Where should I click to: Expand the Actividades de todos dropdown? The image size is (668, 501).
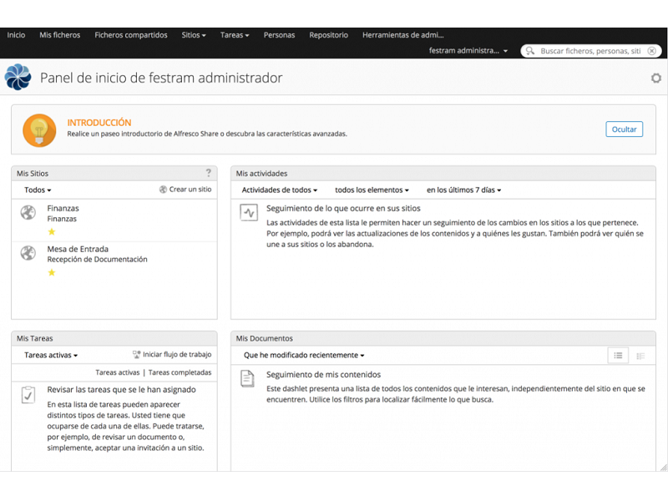point(280,190)
